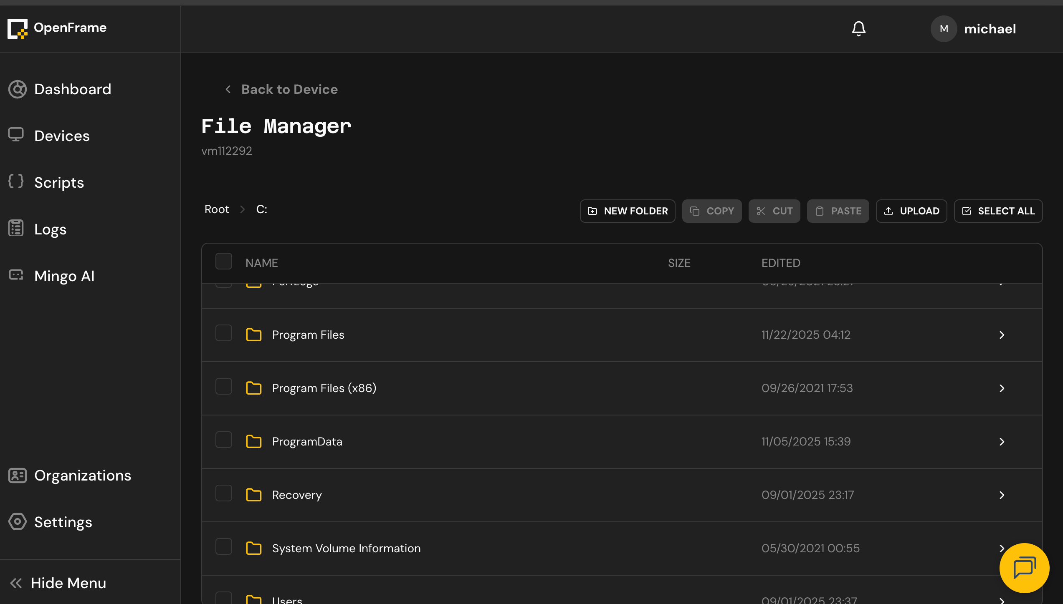The image size is (1063, 604).
Task: Open the chat bubble widget
Action: point(1024,568)
